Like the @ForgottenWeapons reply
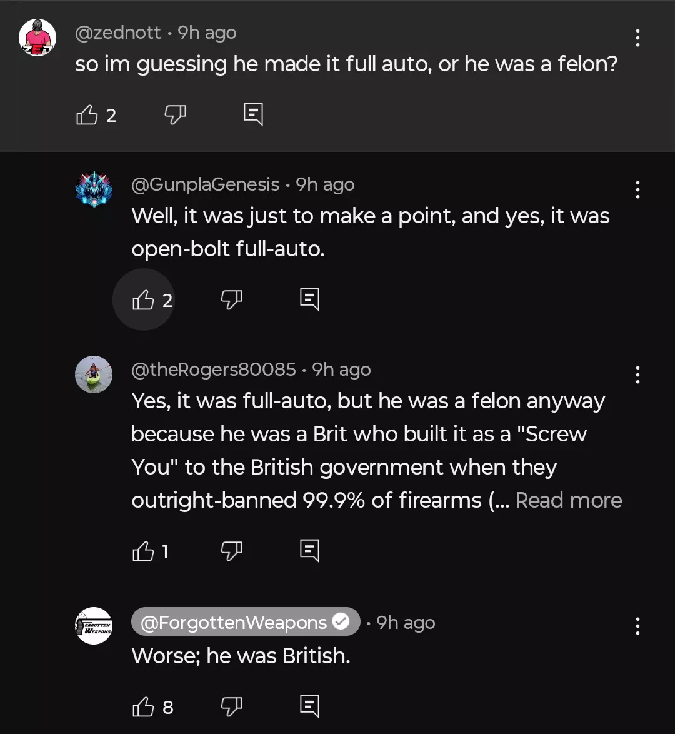675x734 pixels. [143, 706]
